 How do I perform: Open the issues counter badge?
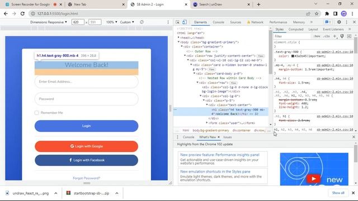pos(328,22)
